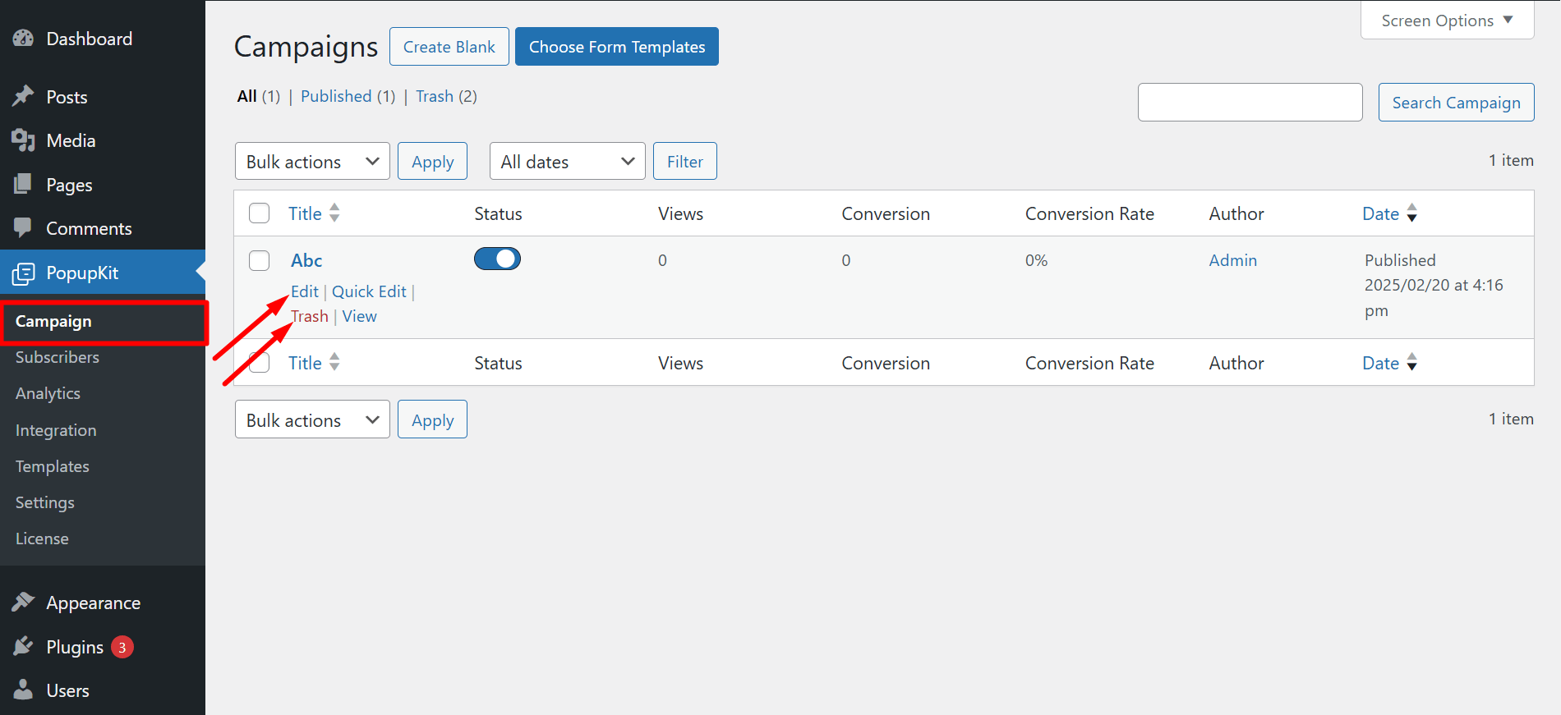The height and width of the screenshot is (715, 1561).
Task: Expand the All dates filter dropdown
Action: click(567, 162)
